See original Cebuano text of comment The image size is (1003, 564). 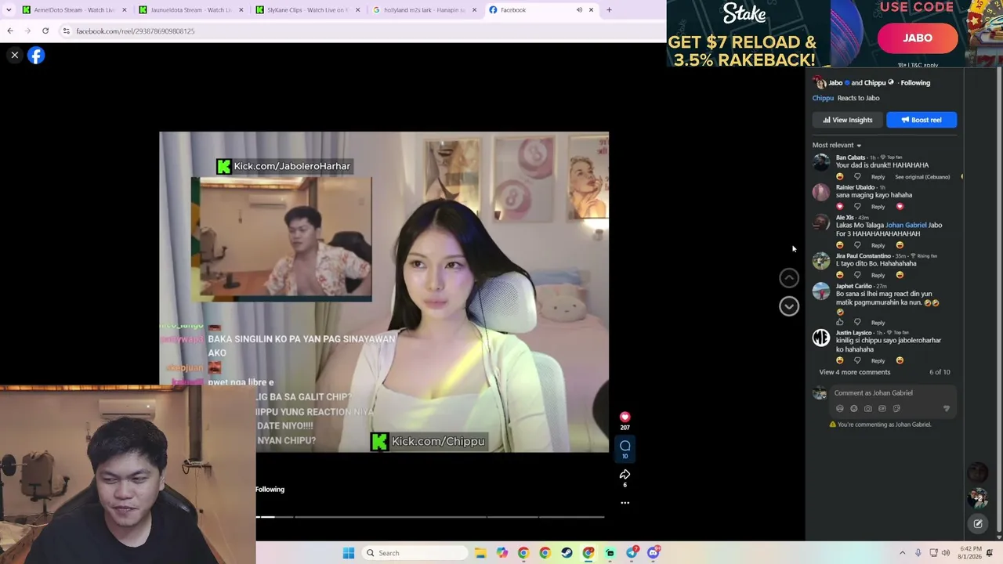coord(922,177)
